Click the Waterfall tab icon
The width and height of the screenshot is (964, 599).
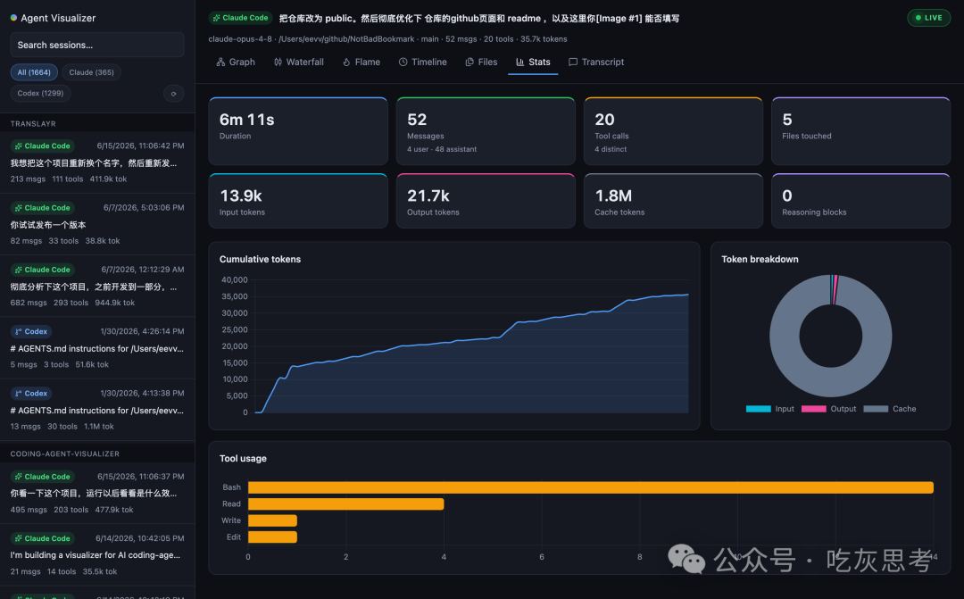[278, 62]
